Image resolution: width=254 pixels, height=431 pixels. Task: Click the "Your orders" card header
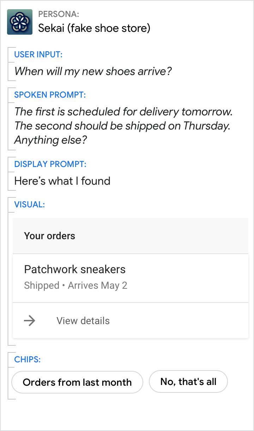tap(50, 236)
